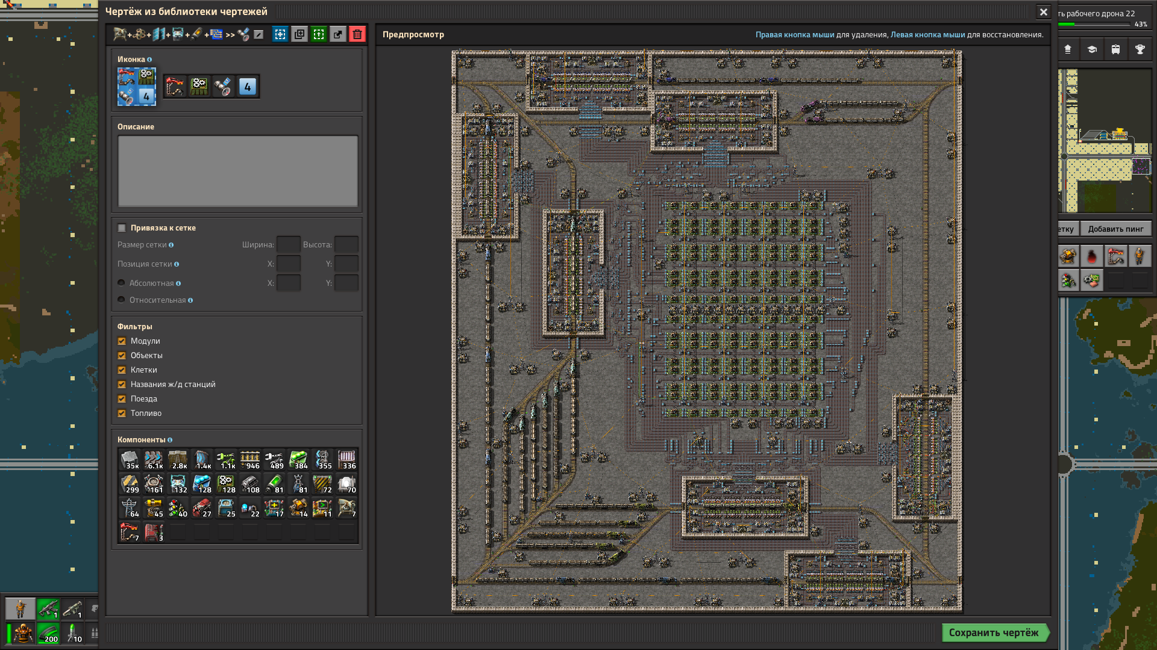Open the achievements trophy icon
Viewport: 1157px width, 650px height.
coord(1140,49)
